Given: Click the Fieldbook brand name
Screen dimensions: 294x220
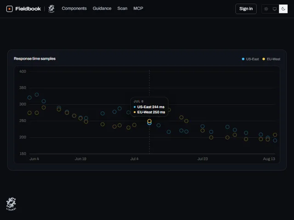Looking at the screenshot, I should 28,9.
